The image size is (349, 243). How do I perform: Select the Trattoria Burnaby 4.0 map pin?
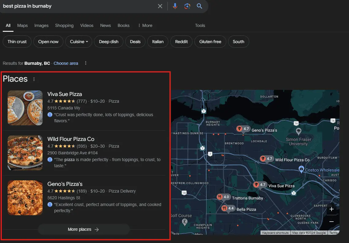tap(223, 197)
